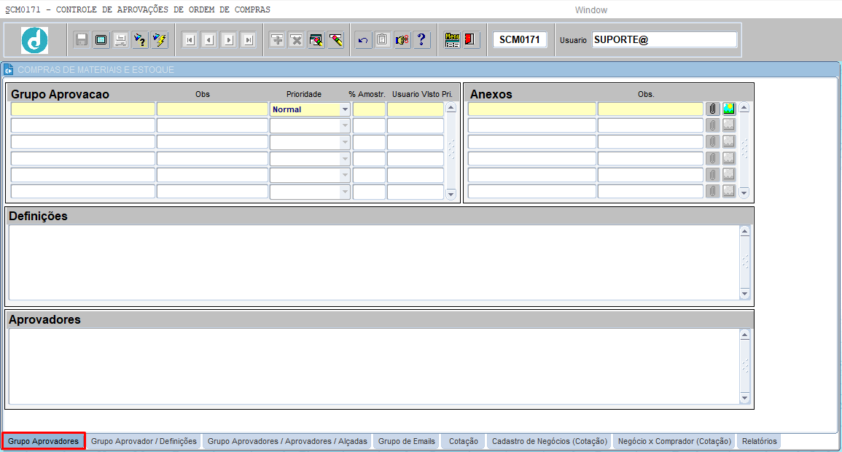
Task: Click the Window menu at the top
Action: coord(590,10)
